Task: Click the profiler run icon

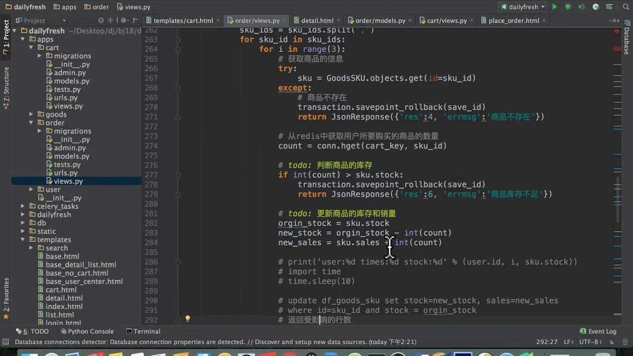Action: pos(595,7)
